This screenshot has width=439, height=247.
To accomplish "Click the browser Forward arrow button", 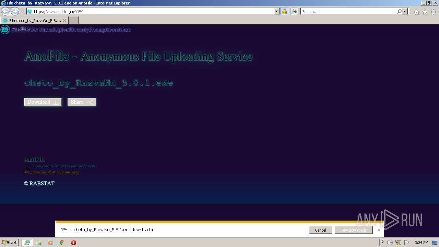I will [15, 11].
